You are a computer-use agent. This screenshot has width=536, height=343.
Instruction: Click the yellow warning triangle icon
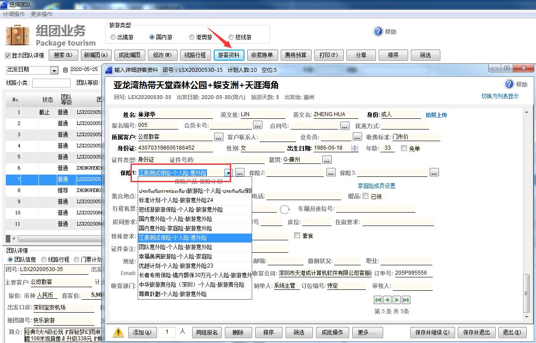coord(118,332)
